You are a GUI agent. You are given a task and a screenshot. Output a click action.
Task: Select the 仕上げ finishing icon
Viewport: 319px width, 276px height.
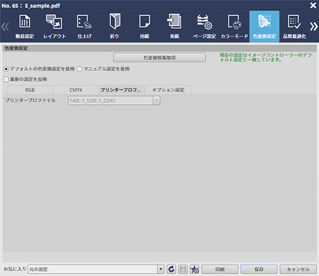(x=85, y=26)
